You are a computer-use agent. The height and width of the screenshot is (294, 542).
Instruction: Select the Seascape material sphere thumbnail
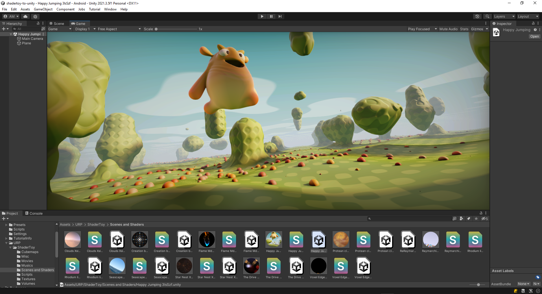point(117,266)
